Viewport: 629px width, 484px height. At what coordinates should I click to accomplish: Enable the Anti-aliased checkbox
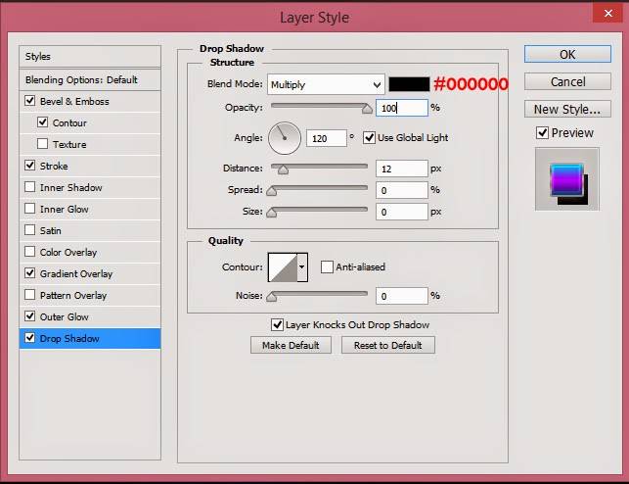click(327, 266)
